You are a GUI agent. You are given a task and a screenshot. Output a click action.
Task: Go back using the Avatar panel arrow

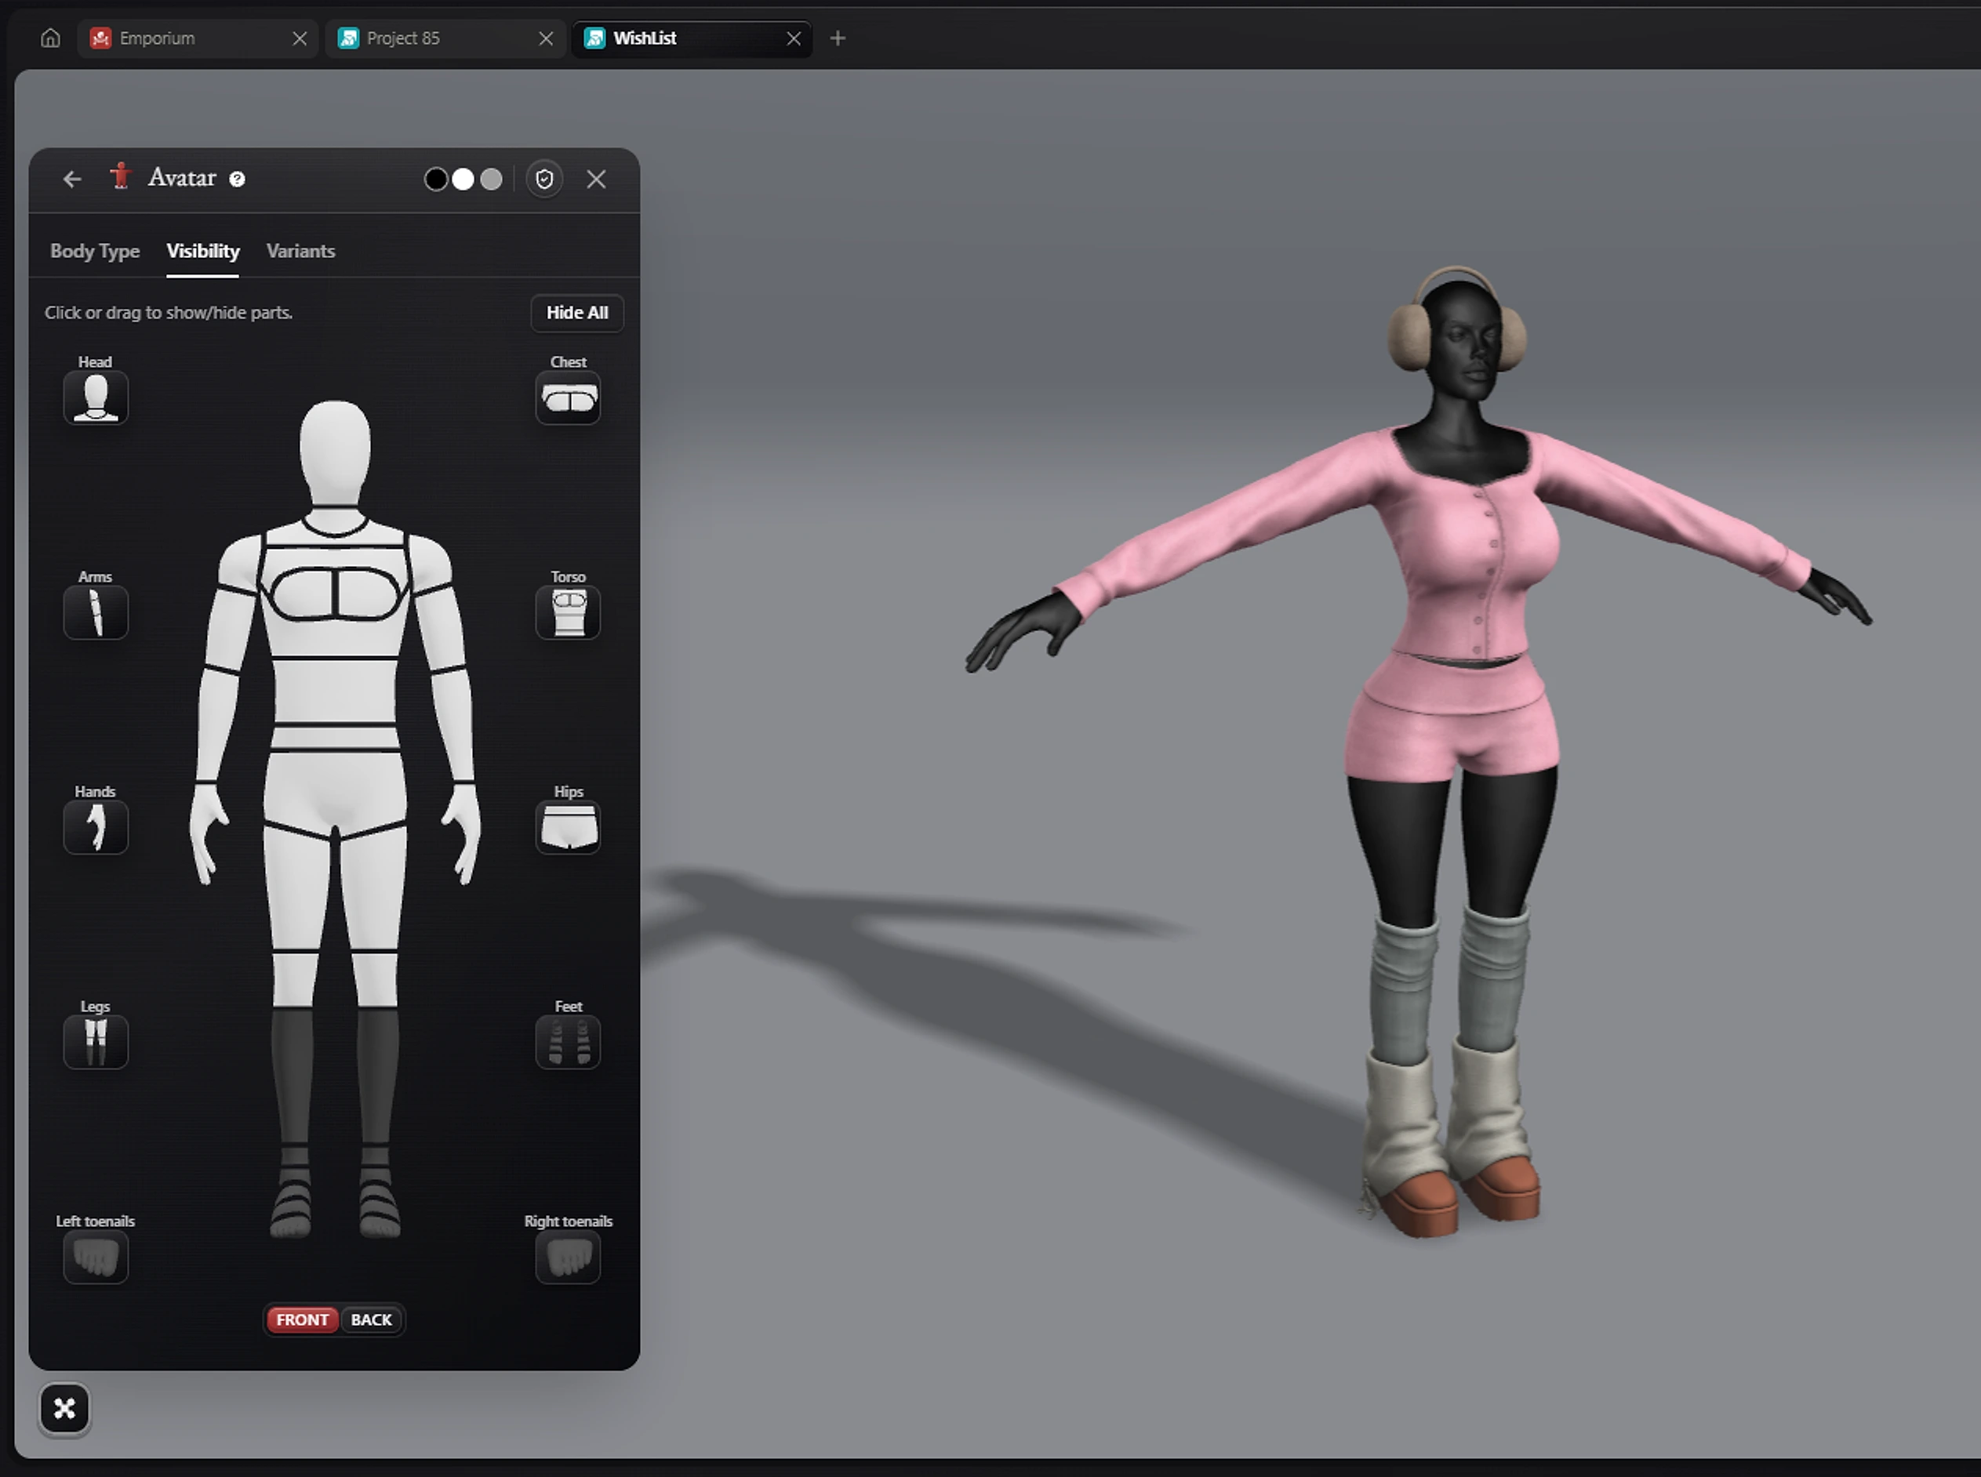[x=72, y=179]
